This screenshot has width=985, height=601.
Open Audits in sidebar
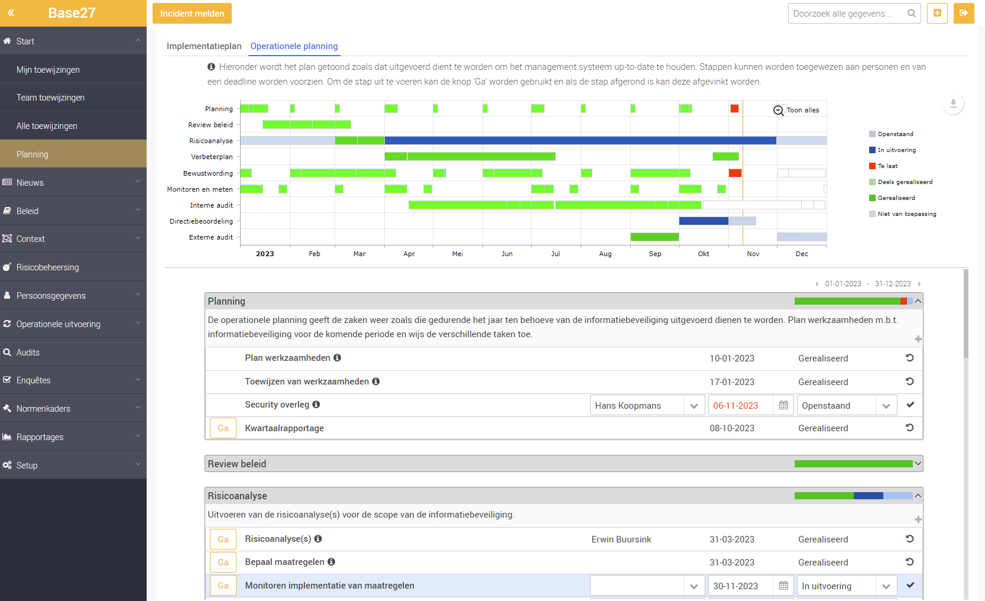coord(73,352)
